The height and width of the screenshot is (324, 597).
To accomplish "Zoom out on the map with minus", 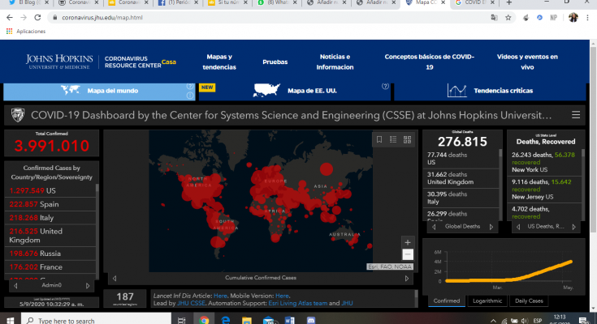I will coord(408,254).
